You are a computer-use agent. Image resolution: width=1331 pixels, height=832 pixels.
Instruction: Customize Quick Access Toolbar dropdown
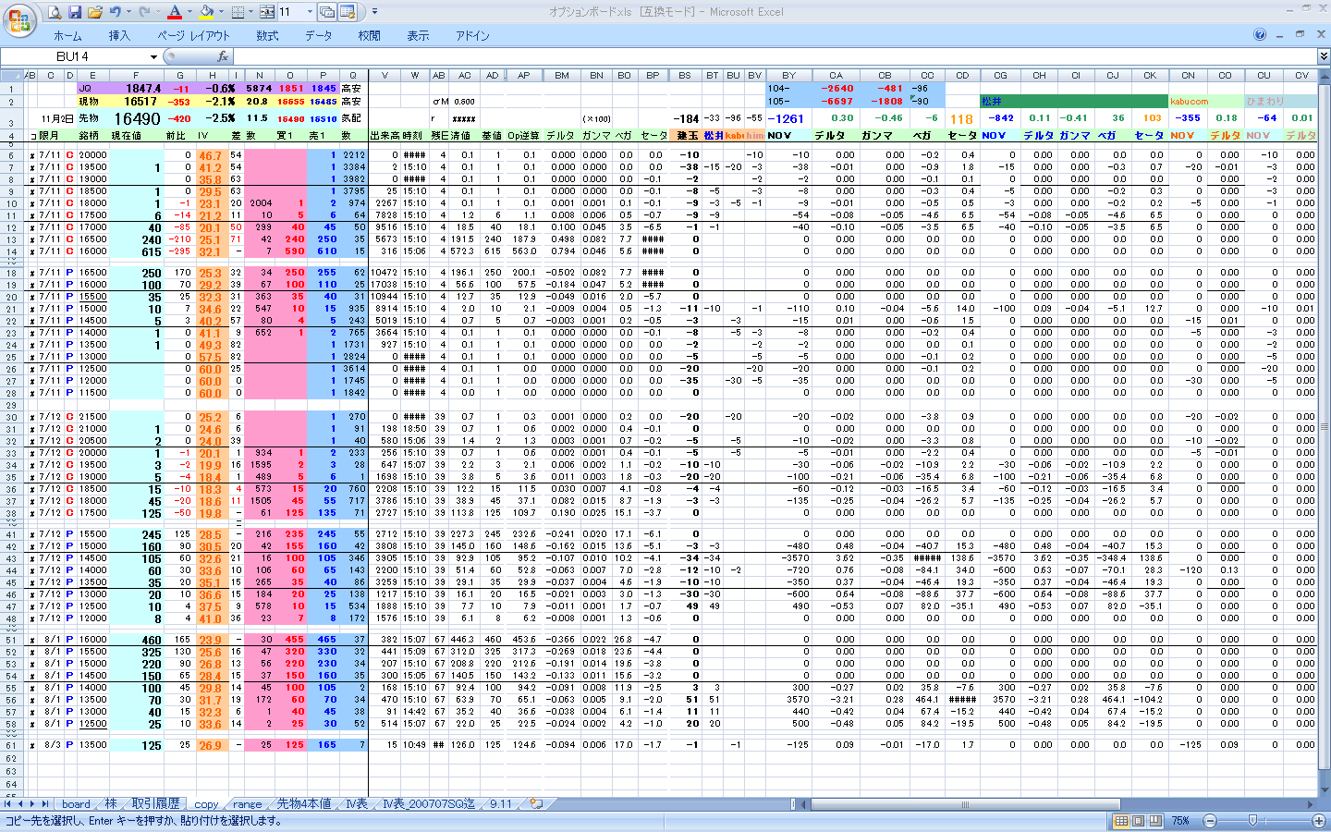[374, 12]
